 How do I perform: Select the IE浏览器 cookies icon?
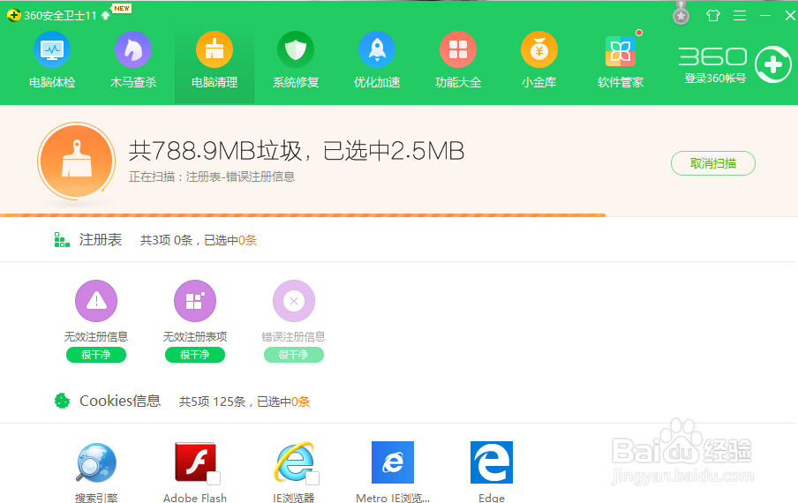pyautogui.click(x=294, y=462)
